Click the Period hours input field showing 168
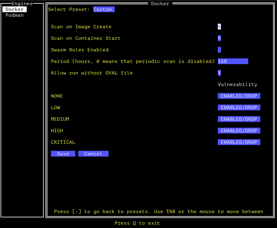The width and height of the screenshot is (277, 228). tap(233, 61)
